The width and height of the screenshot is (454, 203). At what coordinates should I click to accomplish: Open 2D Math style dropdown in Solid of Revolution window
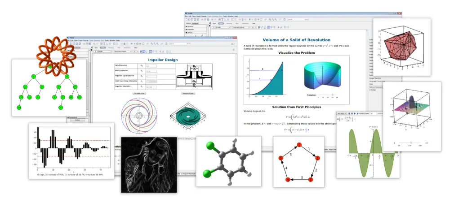(221, 27)
